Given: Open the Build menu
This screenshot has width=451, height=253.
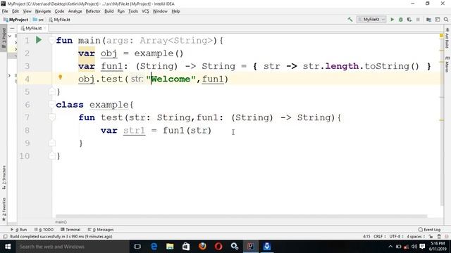Looking at the screenshot, I should [109, 11].
